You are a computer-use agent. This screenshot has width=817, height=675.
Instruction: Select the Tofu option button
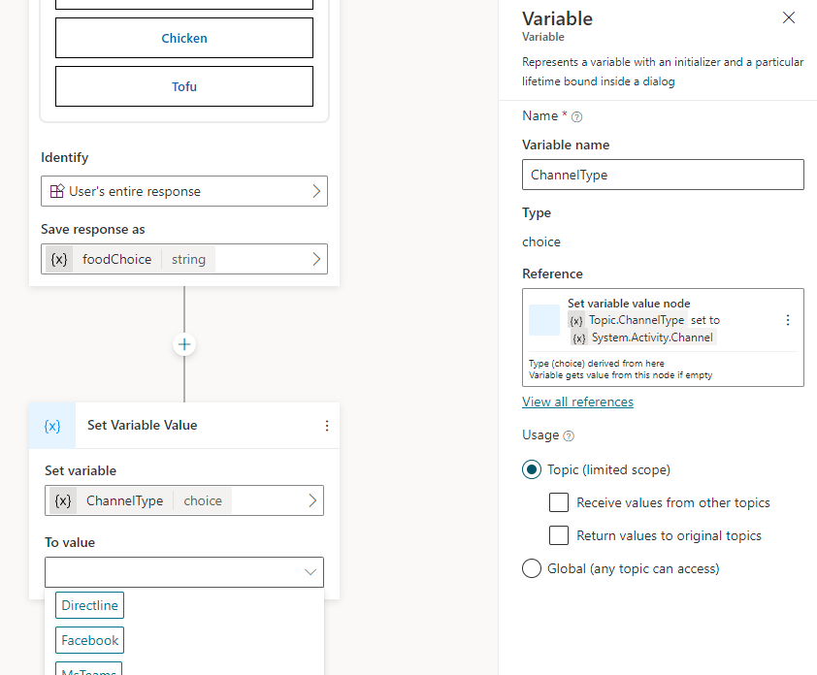click(183, 86)
